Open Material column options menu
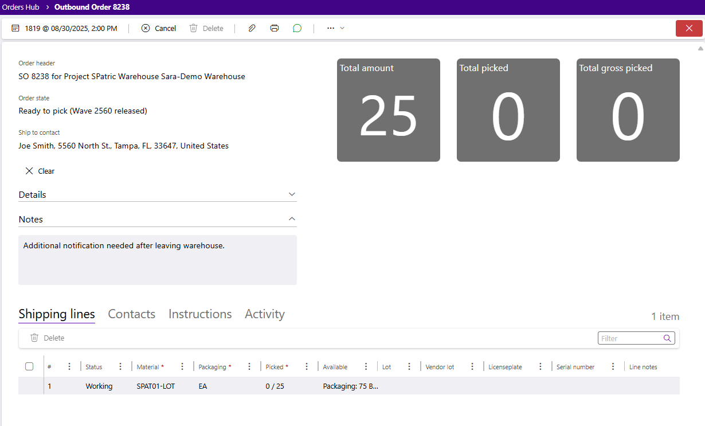Screen dimensions: 705x426 182,367
